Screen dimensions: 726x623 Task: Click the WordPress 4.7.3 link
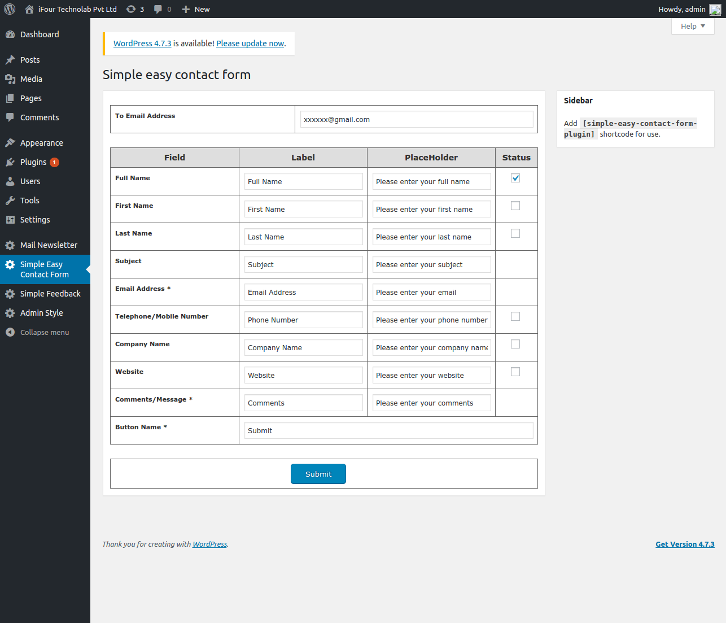[142, 43]
